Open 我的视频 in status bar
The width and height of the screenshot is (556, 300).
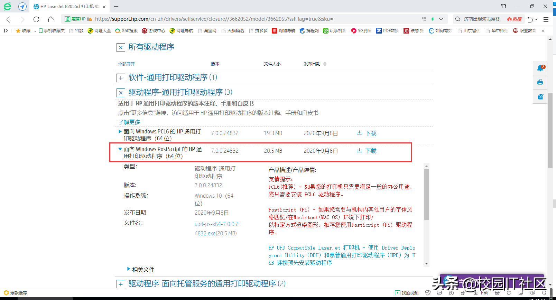(407, 293)
